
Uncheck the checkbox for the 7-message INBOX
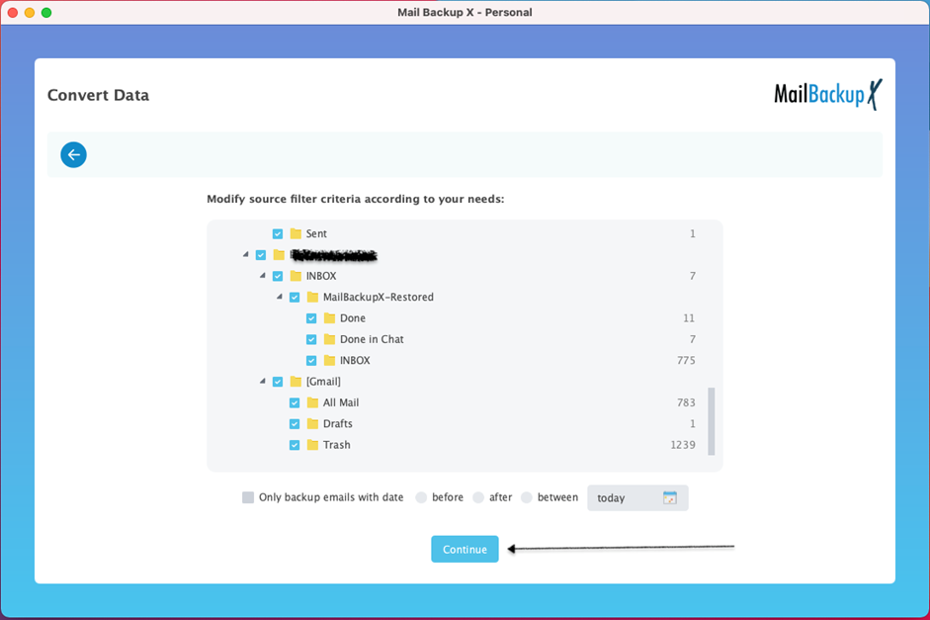coord(278,276)
